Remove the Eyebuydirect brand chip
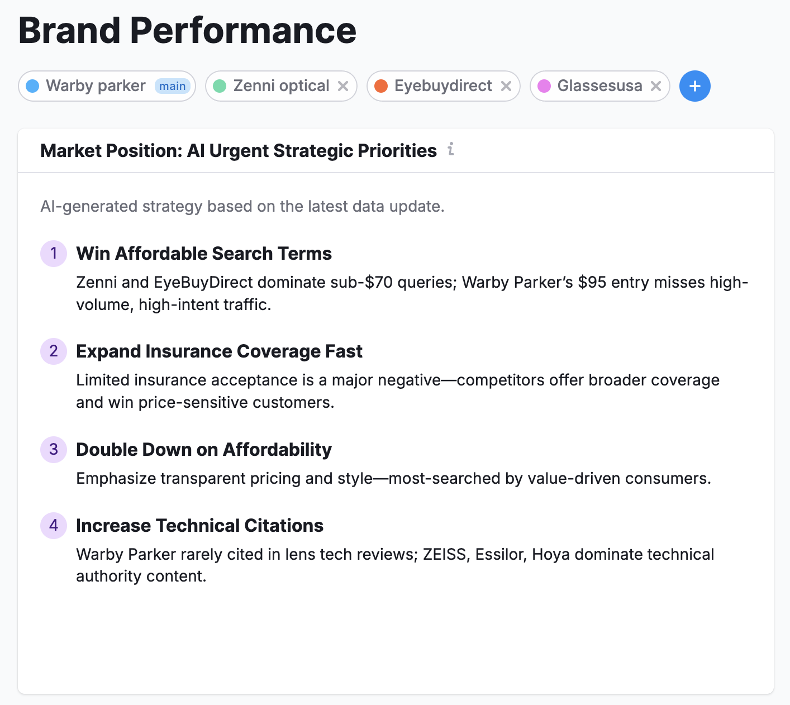This screenshot has width=790, height=705. click(x=506, y=86)
